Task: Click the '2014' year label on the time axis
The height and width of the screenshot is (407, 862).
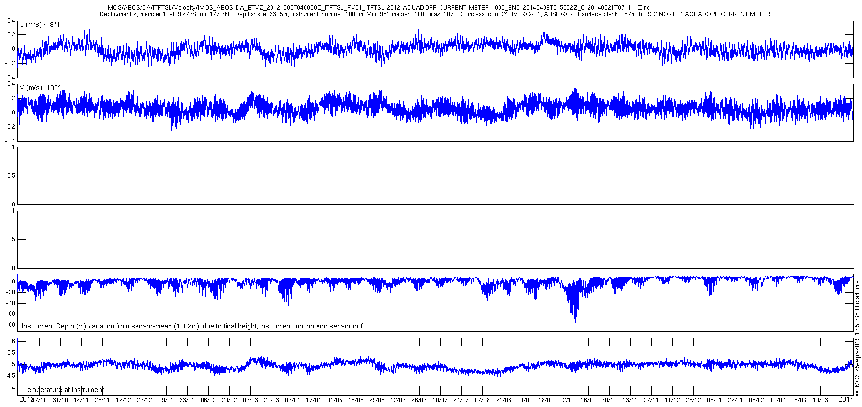Action: click(846, 399)
